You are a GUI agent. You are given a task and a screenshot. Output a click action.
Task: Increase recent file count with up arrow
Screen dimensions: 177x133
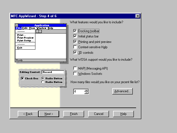point(87,90)
